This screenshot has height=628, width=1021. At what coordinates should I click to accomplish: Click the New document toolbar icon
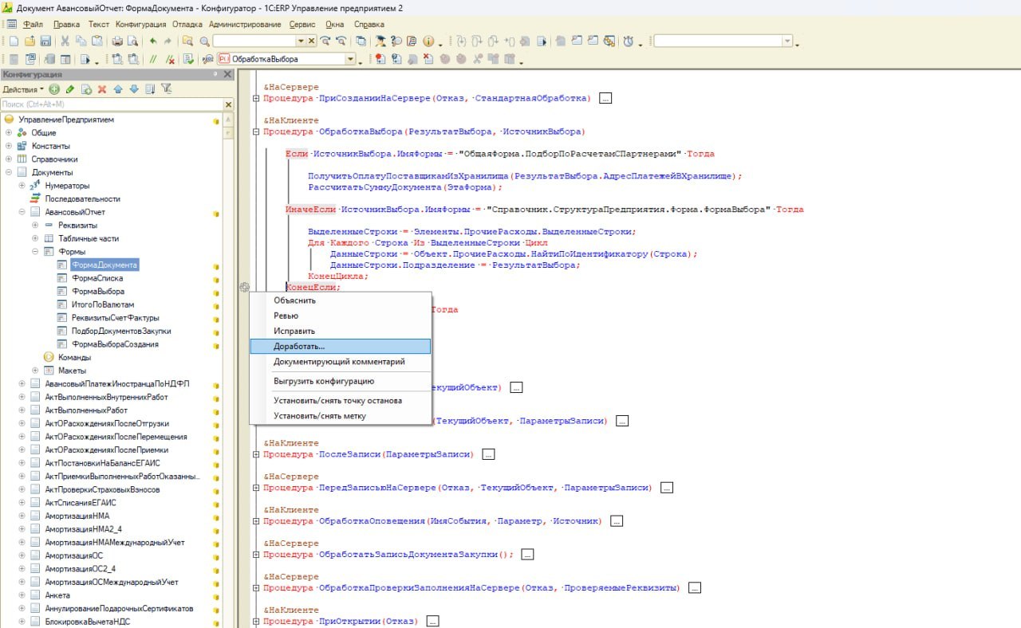(x=14, y=41)
